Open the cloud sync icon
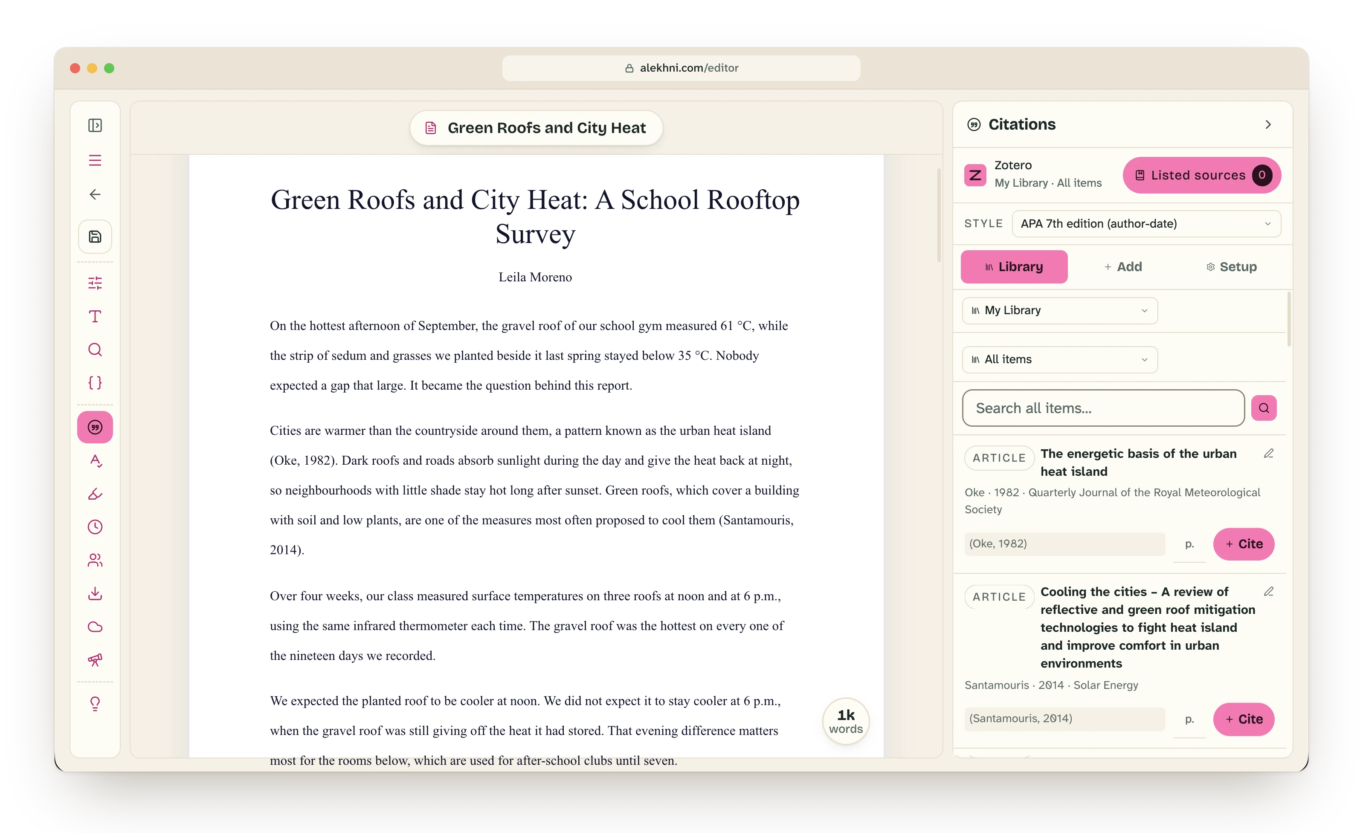The height and width of the screenshot is (833, 1363). tap(95, 627)
